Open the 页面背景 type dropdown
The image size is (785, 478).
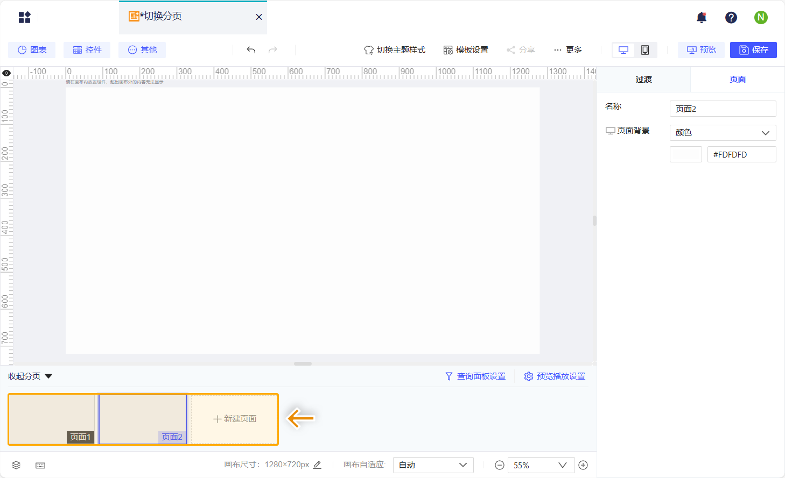point(723,133)
